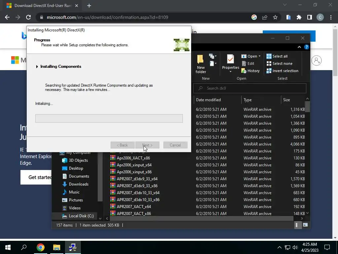
Task: Open a new Chrome tab
Action: point(89,6)
